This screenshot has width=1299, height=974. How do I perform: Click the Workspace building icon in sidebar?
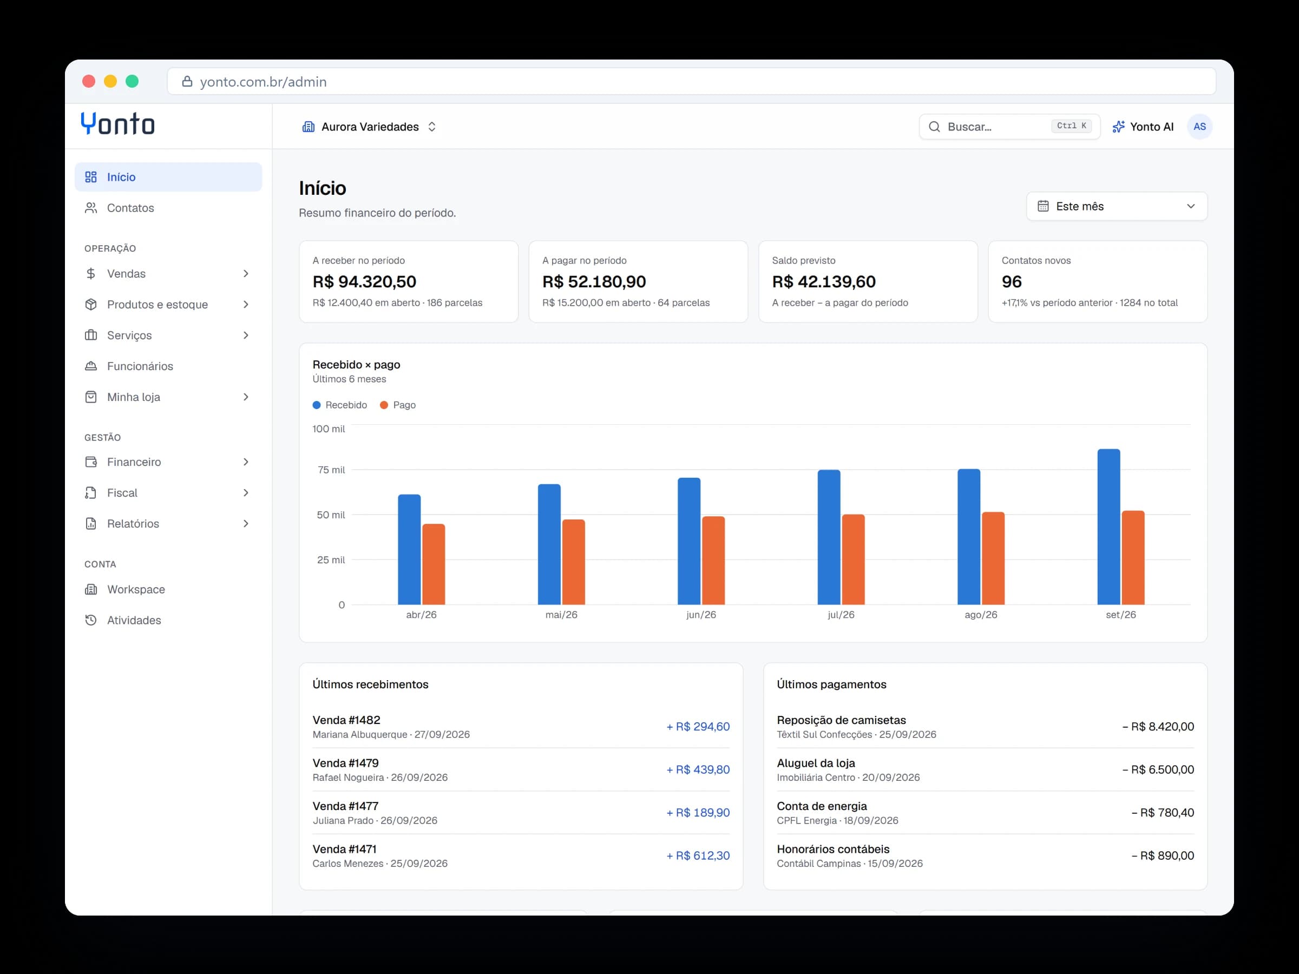(x=91, y=589)
